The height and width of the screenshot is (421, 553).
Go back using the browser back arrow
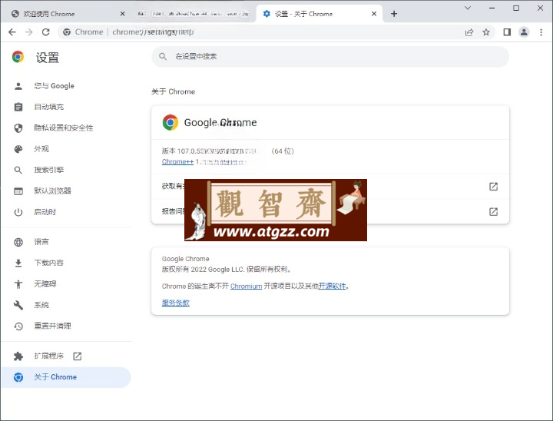click(x=12, y=32)
